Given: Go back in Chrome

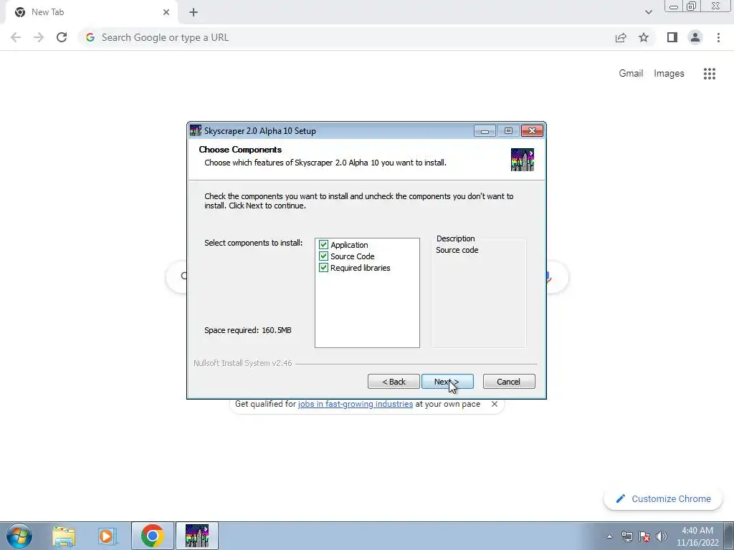Looking at the screenshot, I should click(x=16, y=37).
